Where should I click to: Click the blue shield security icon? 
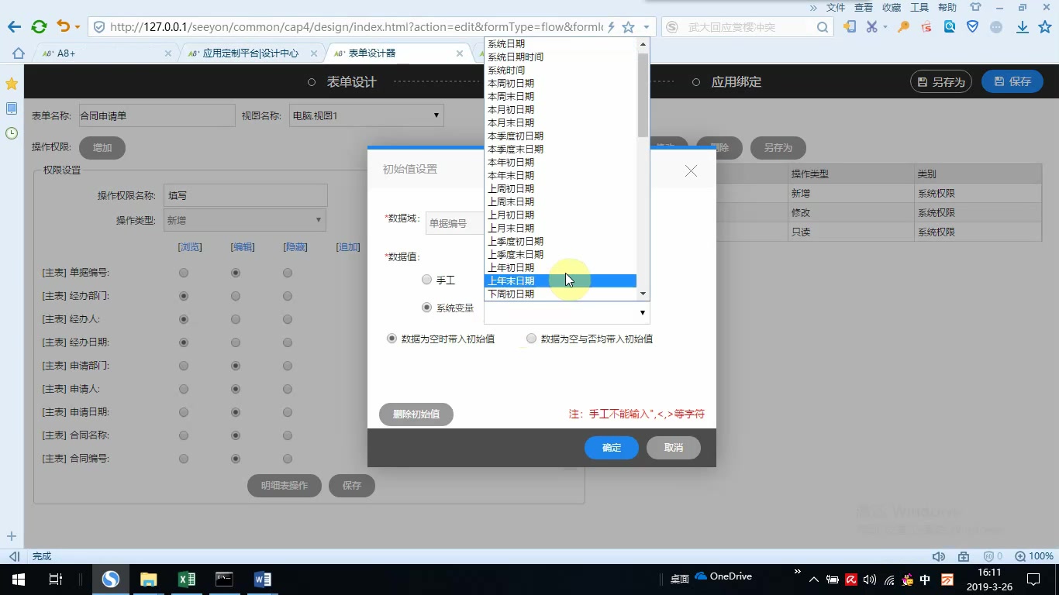tap(972, 27)
